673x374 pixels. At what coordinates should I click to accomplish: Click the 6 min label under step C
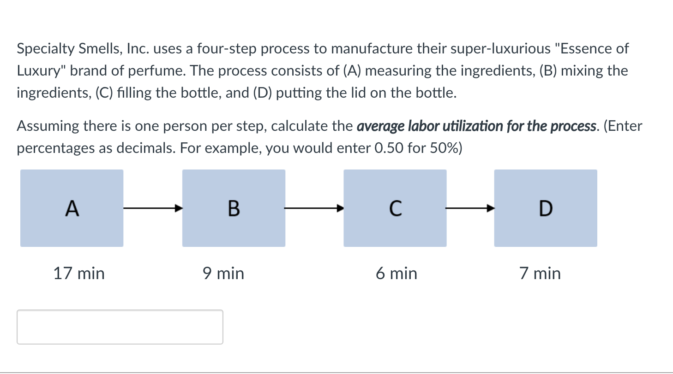(397, 273)
